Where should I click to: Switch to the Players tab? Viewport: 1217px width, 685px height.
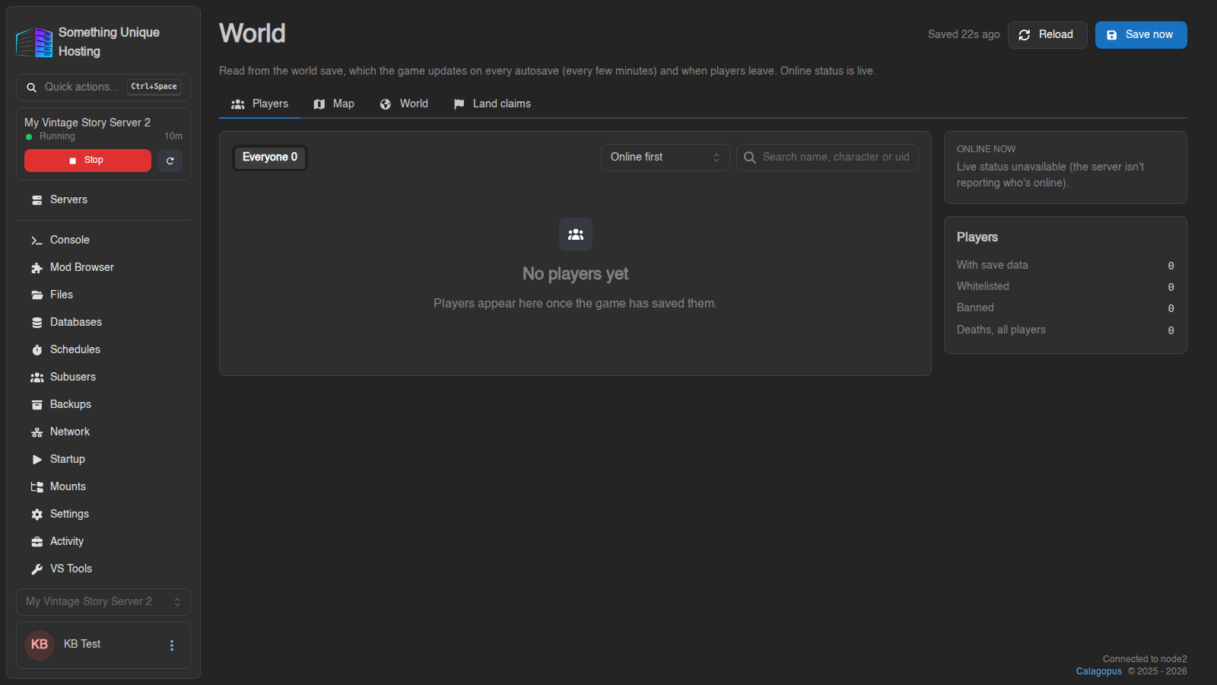(x=259, y=104)
